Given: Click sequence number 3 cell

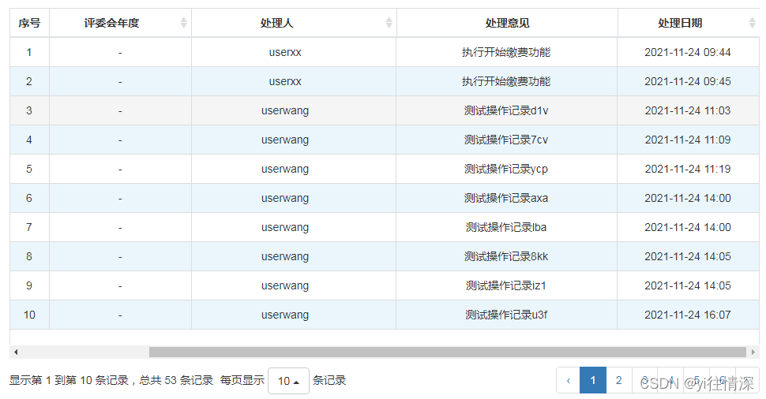Looking at the screenshot, I should [29, 110].
